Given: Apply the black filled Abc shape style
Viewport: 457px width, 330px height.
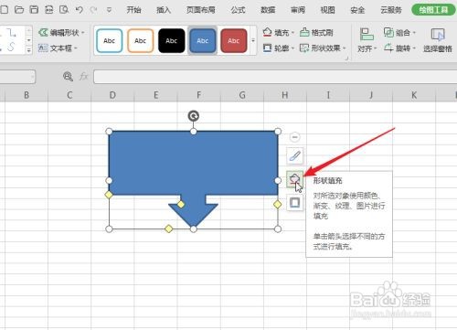Looking at the screenshot, I should [172, 40].
